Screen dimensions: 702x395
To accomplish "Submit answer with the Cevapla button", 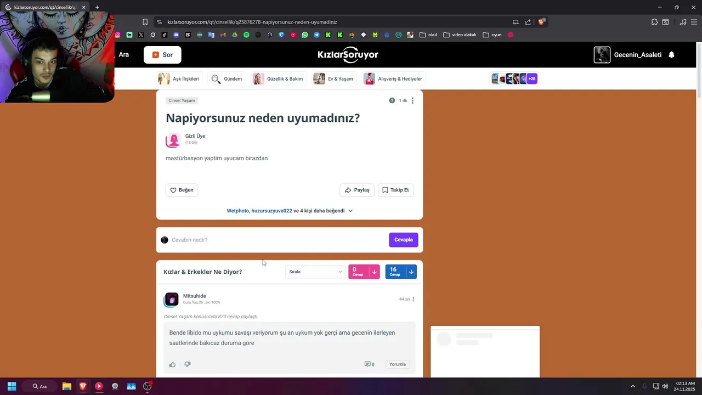I will point(404,240).
